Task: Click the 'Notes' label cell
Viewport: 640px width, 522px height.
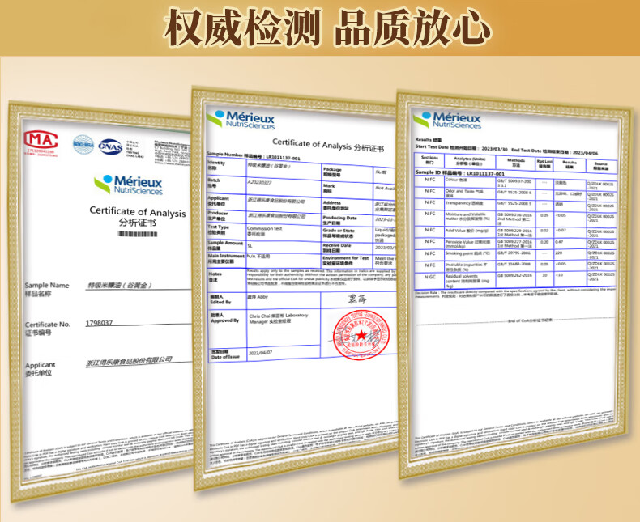Action: 227,279
